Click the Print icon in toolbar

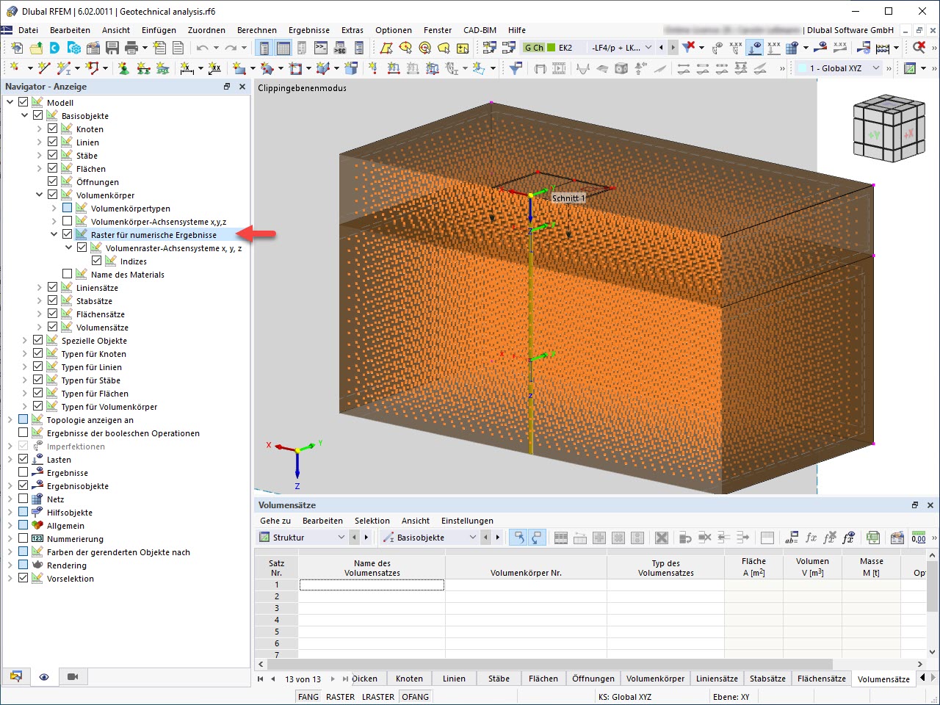[x=131, y=48]
